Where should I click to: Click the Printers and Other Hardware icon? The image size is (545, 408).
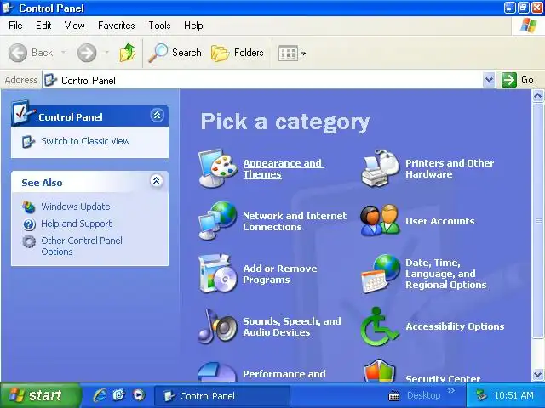click(381, 168)
